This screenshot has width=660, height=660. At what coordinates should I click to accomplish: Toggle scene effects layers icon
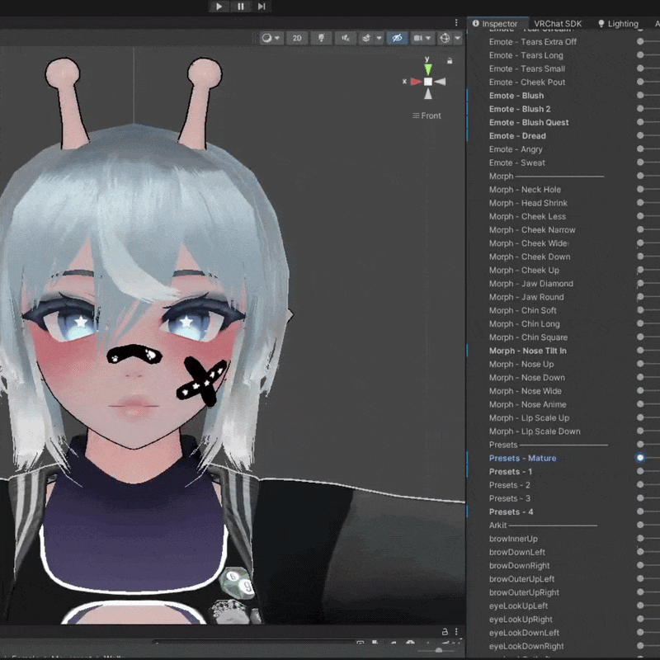pyautogui.click(x=365, y=38)
